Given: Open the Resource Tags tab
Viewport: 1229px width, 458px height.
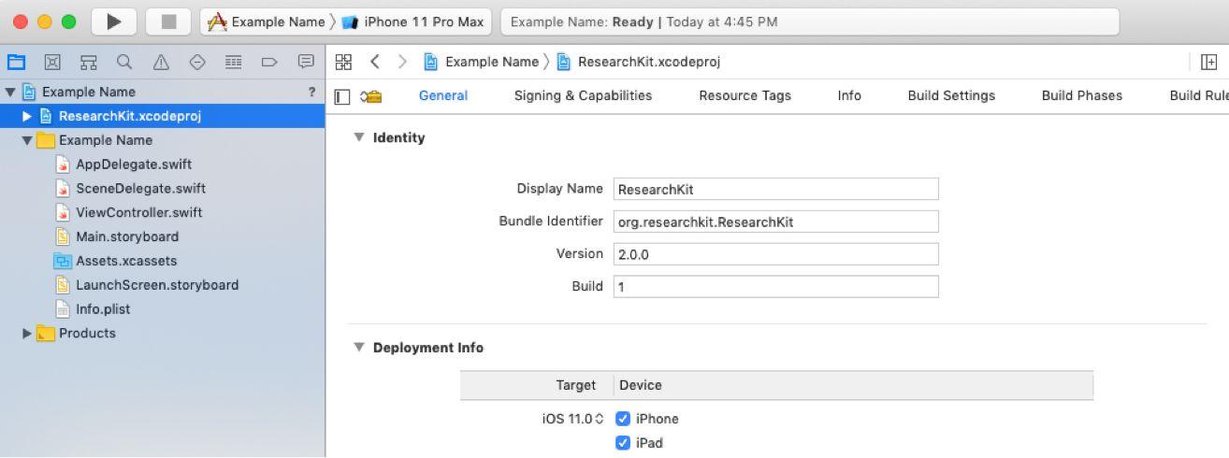Looking at the screenshot, I should (745, 95).
